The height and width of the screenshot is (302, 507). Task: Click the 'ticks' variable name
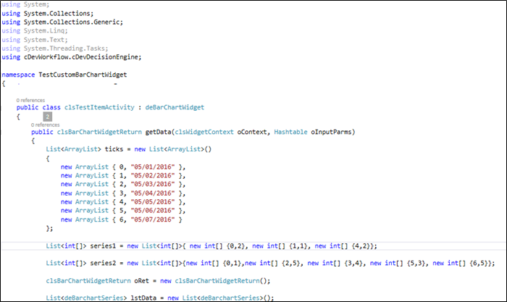coord(114,149)
